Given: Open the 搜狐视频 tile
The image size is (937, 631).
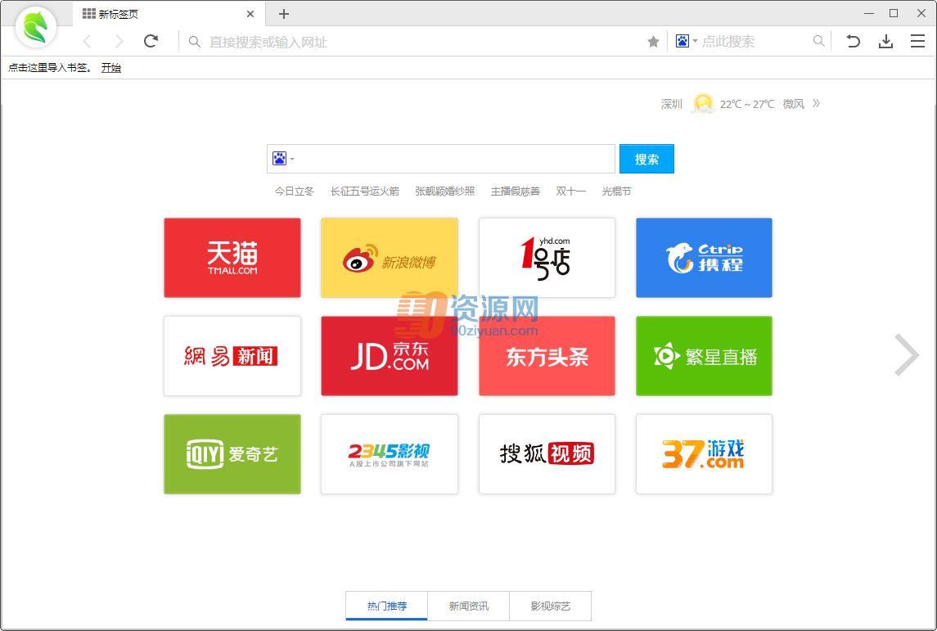Looking at the screenshot, I should coord(547,454).
